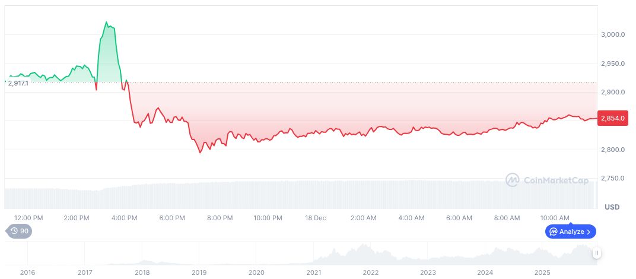Click the clock history icon beside 90
The height and width of the screenshot is (279, 636).
(x=13, y=232)
